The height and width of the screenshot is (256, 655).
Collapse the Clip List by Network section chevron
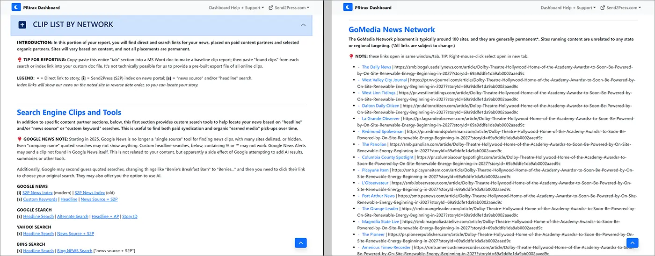point(303,25)
